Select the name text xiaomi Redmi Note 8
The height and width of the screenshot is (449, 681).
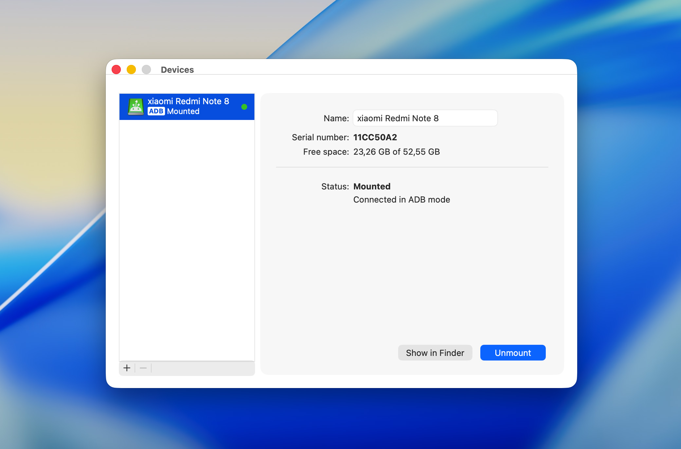398,118
